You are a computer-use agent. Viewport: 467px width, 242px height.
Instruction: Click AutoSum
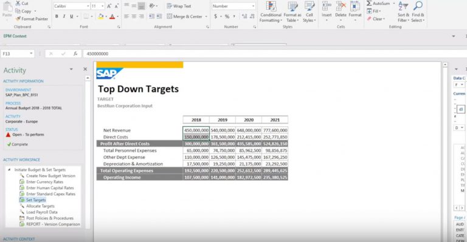point(378,3)
